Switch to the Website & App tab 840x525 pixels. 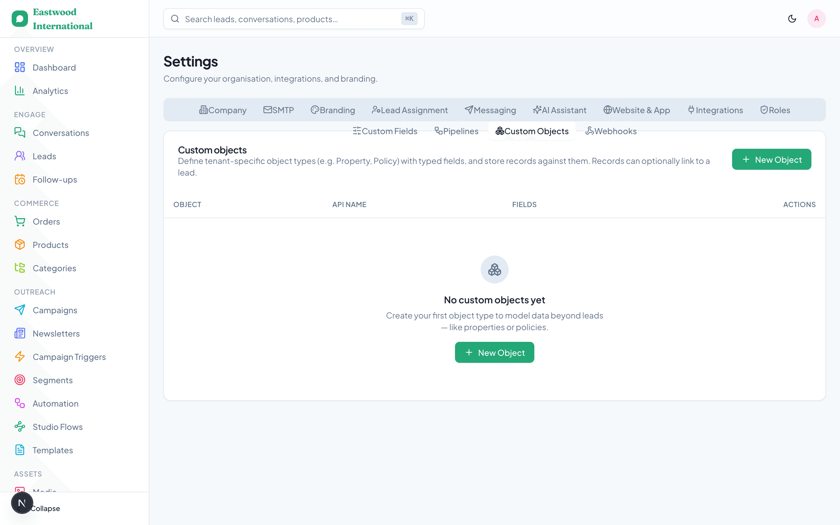(x=637, y=110)
